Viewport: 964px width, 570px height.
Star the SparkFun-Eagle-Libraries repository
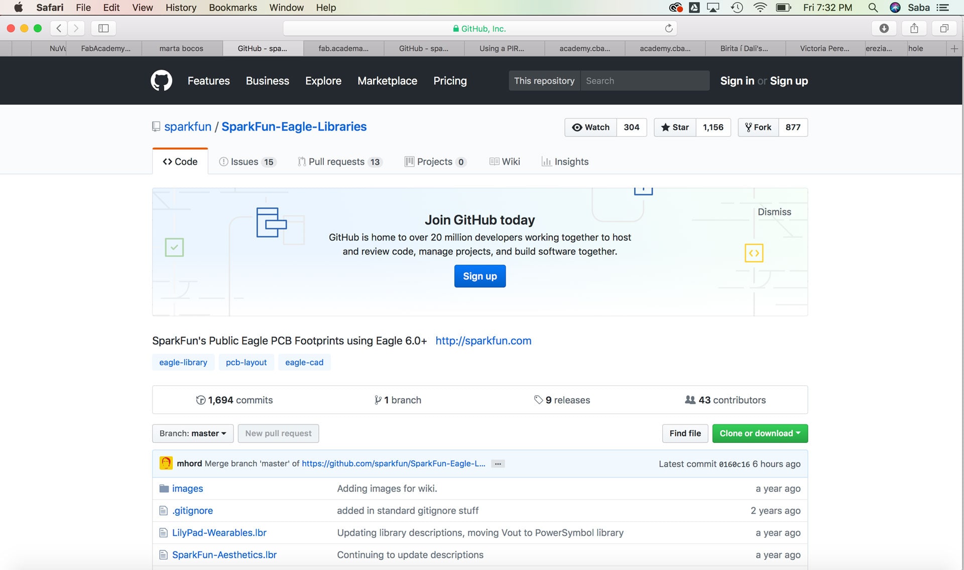[x=675, y=127]
